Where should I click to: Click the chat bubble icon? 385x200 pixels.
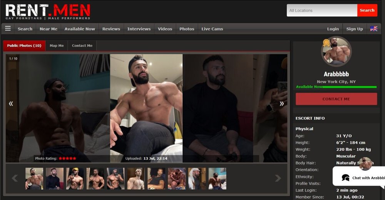point(346,178)
